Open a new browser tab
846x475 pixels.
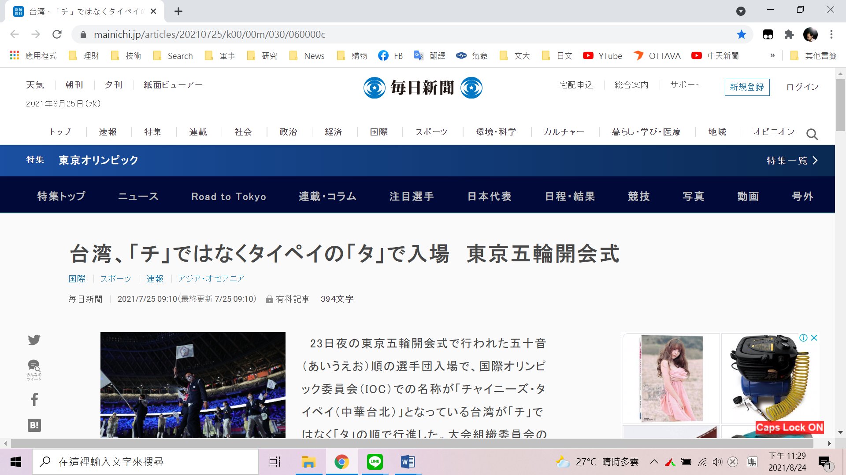tap(178, 11)
